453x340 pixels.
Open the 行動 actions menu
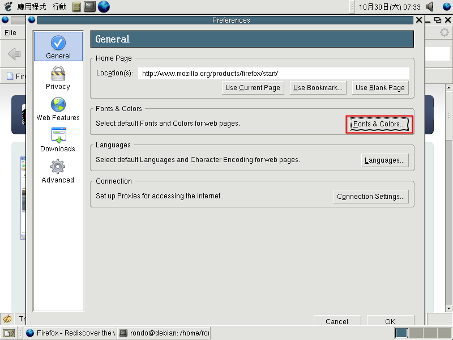tap(59, 7)
